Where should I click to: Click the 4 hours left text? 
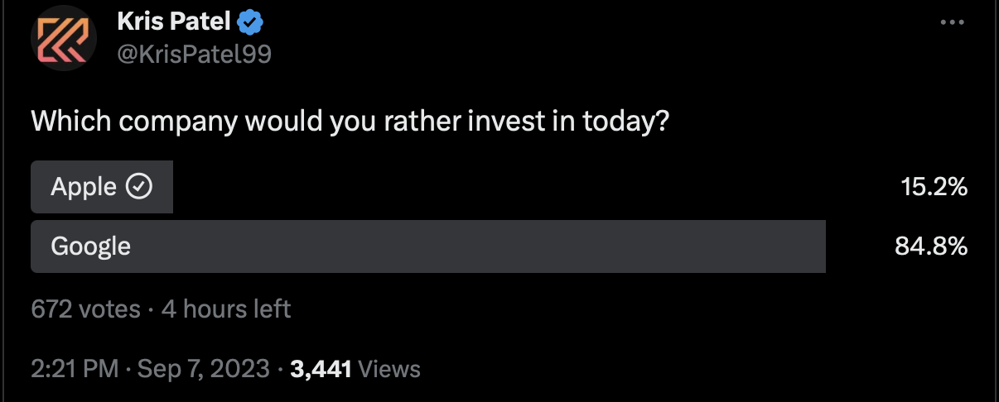226,309
